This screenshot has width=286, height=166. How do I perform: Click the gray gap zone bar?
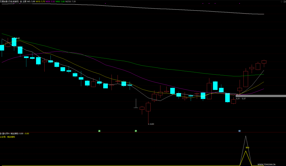point(261,96)
